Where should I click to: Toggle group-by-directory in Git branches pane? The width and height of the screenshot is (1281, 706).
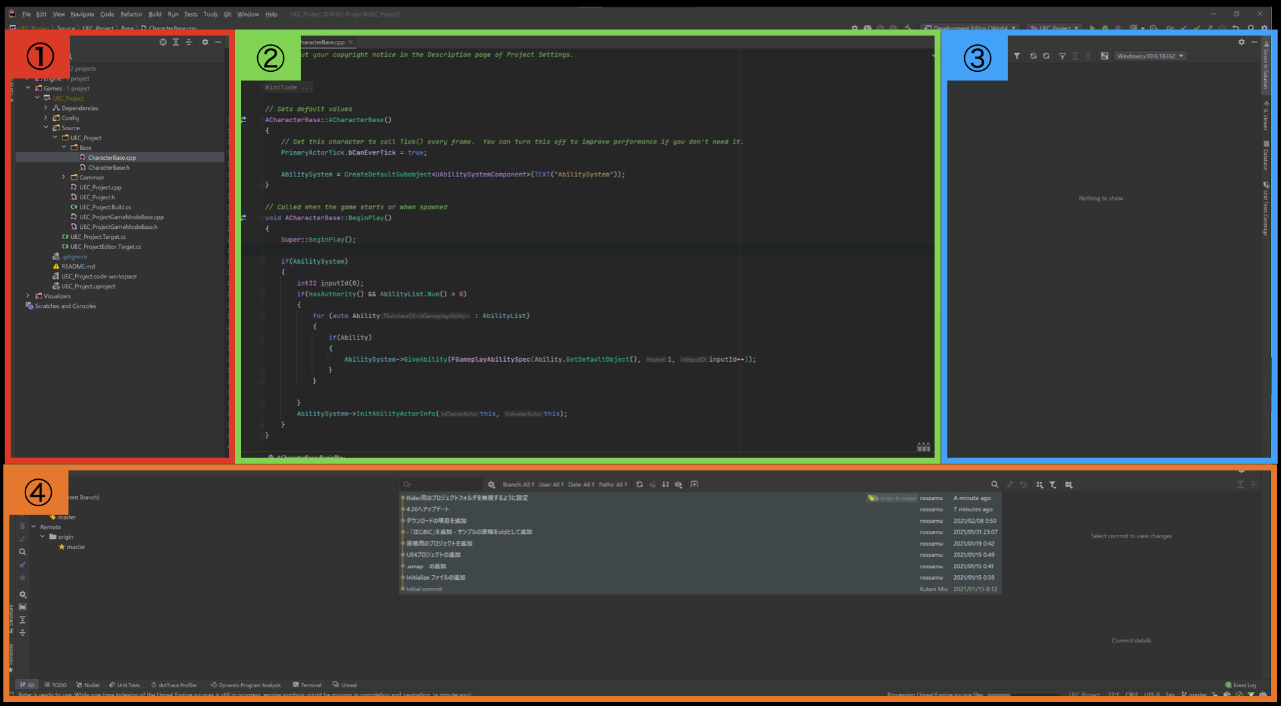point(22,607)
